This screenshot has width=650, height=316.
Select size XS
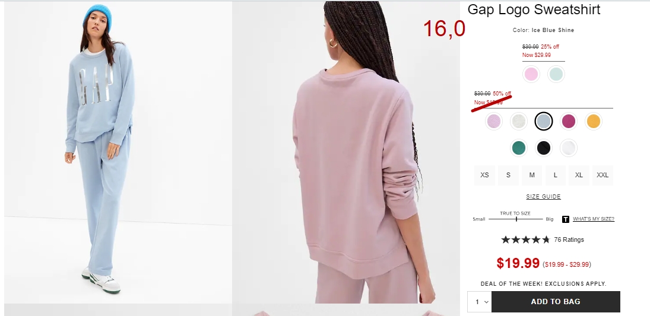484,175
